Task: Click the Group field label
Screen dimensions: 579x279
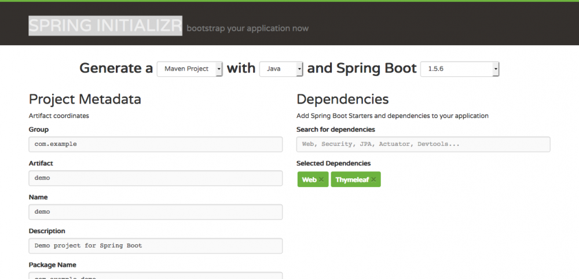Action: click(x=39, y=130)
